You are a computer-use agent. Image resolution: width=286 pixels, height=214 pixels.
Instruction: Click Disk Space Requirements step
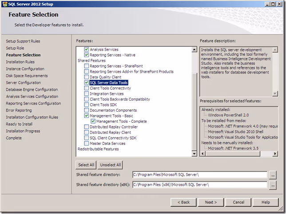(x=27, y=76)
